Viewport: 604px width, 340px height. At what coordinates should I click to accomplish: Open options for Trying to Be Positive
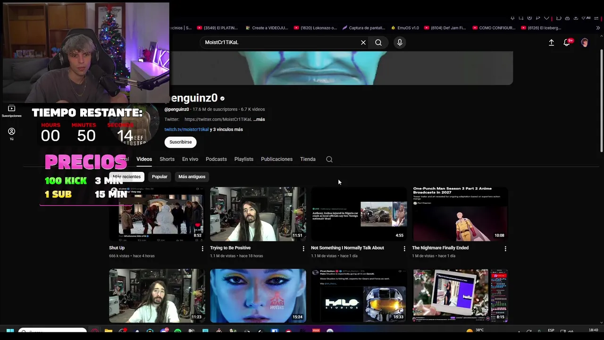[303, 248]
